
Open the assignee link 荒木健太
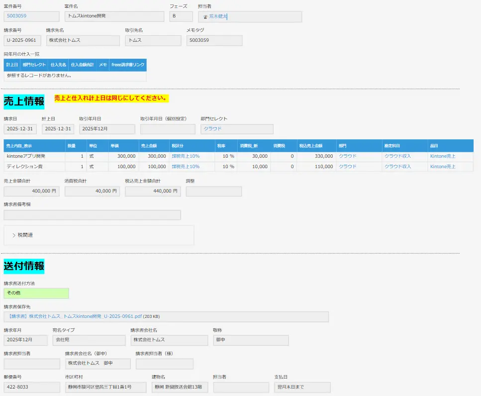click(218, 16)
